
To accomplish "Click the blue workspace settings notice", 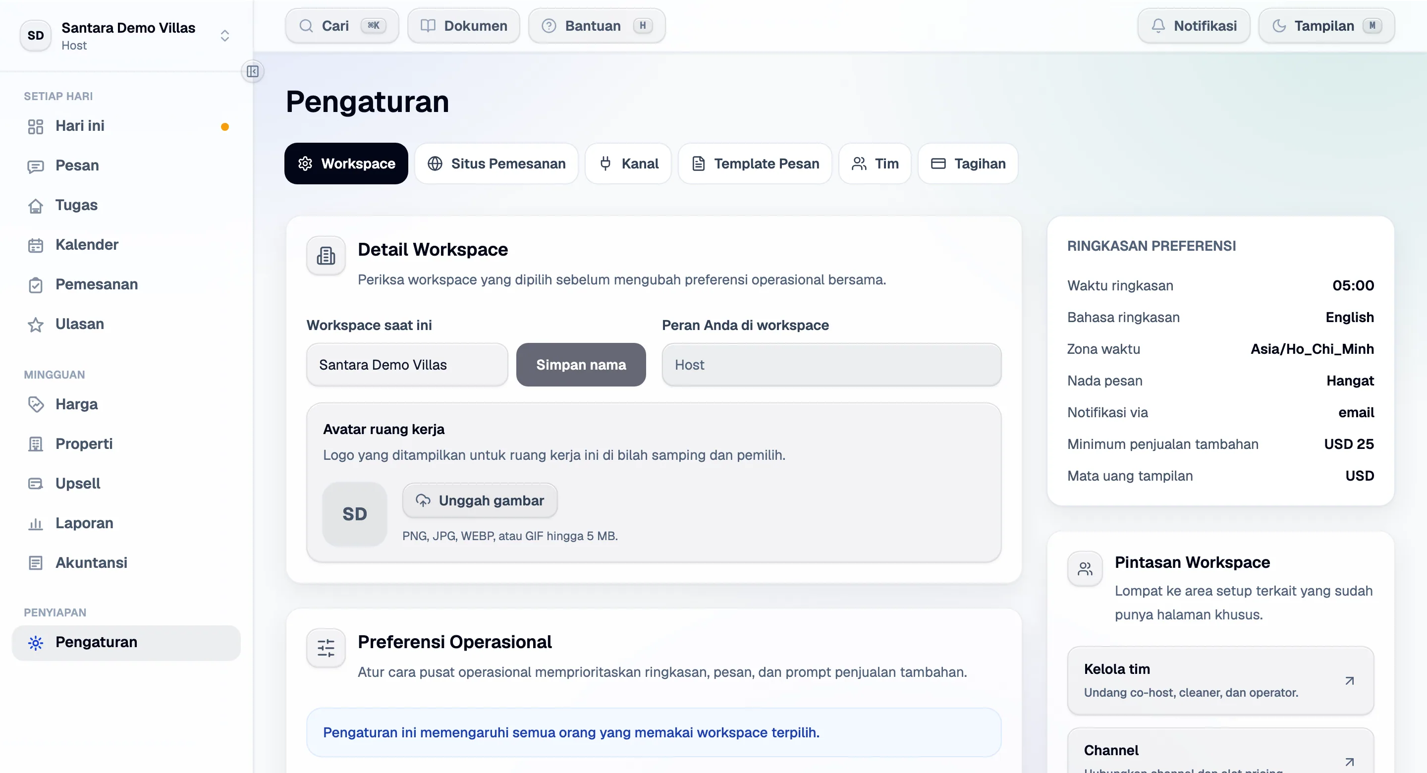I will pyautogui.click(x=654, y=732).
